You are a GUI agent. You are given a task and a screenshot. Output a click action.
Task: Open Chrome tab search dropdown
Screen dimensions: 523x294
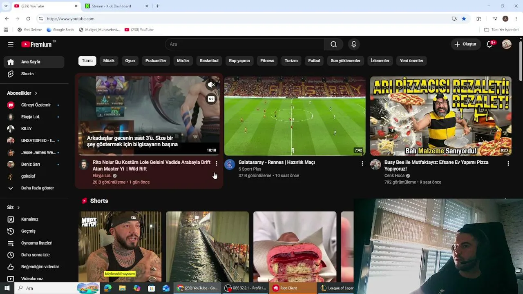click(5, 6)
